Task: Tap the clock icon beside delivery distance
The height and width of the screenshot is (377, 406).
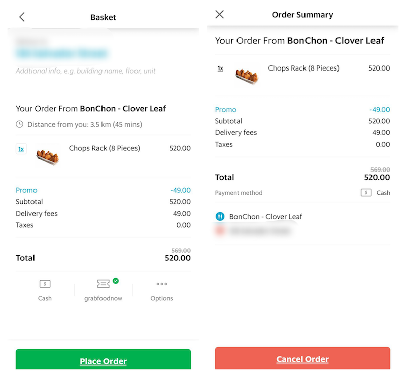Action: coord(19,124)
